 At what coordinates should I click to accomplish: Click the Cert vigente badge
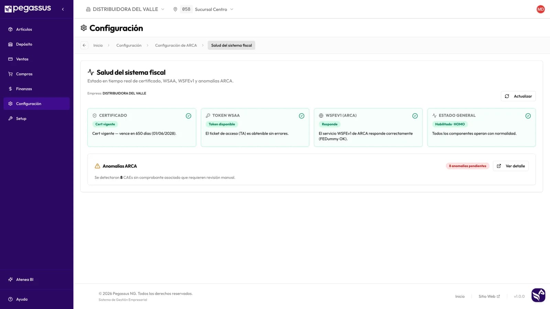(x=105, y=124)
